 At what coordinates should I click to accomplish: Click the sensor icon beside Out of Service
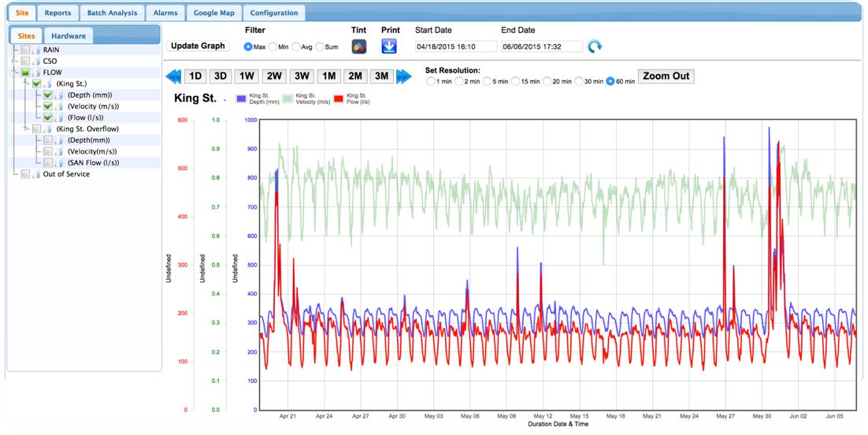36,174
